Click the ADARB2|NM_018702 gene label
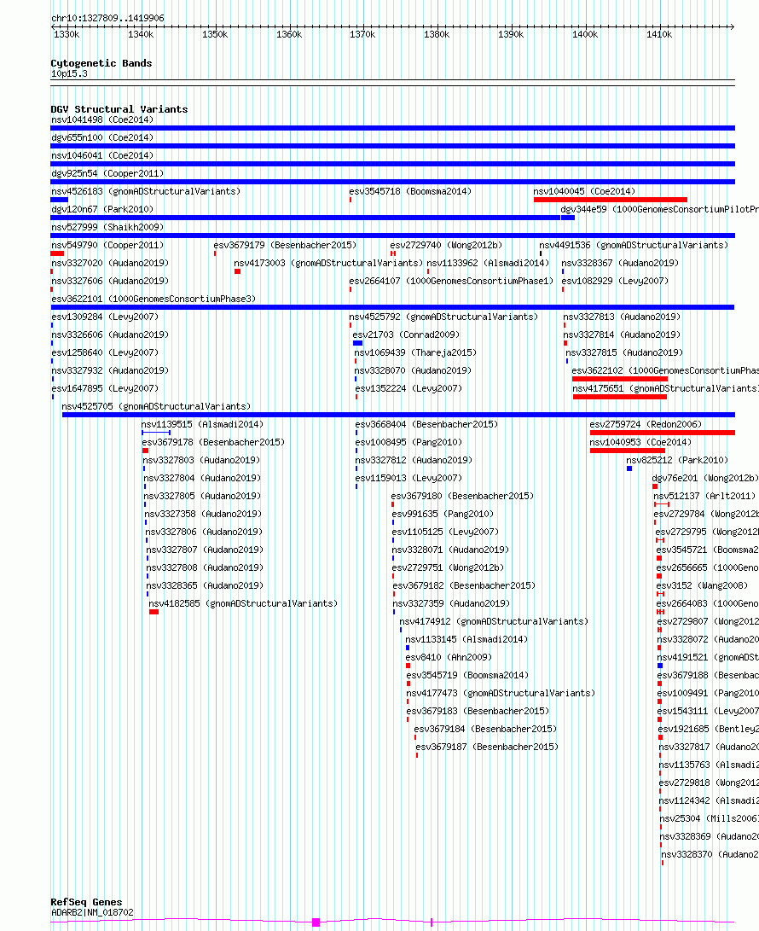The width and height of the screenshot is (759, 931). click(92, 912)
